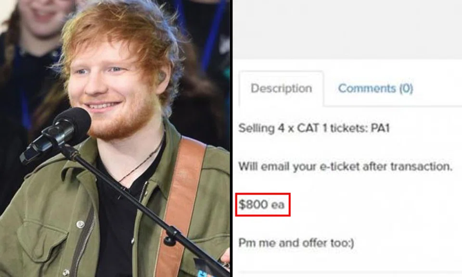Switch to the Comments (0) tab
Screen dimensions: 462x277
375,88
